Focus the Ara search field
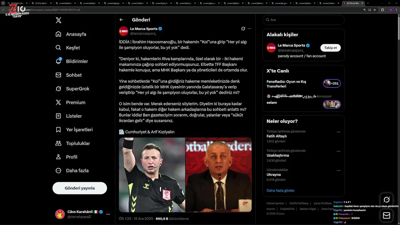This screenshot has height=225, width=400. tap(303, 20)
